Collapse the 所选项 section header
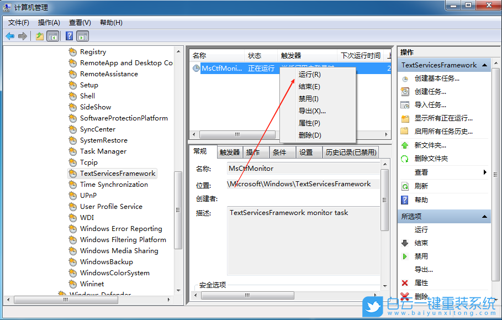The image size is (502, 320). pyautogui.click(x=484, y=216)
